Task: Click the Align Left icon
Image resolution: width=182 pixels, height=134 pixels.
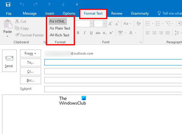Action: click(x=148, y=33)
